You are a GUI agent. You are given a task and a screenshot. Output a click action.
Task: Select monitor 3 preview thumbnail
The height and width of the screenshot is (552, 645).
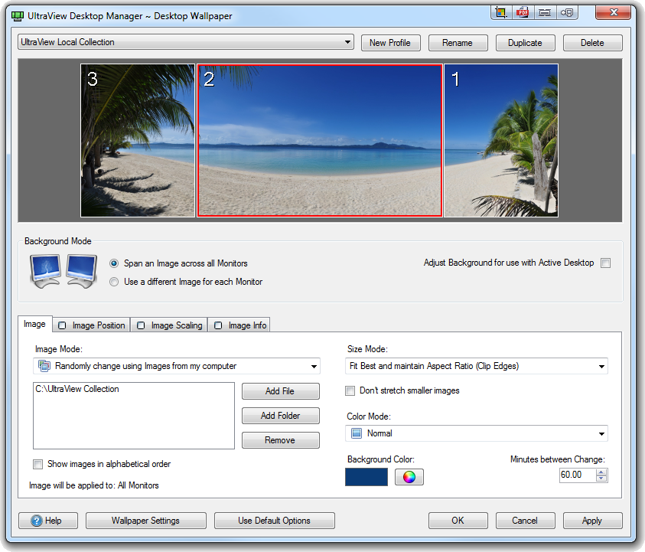tap(138, 140)
